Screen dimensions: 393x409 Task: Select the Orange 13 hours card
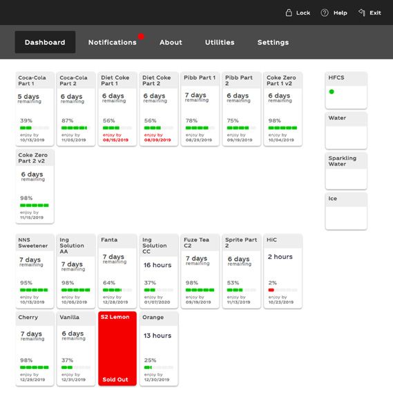point(159,348)
